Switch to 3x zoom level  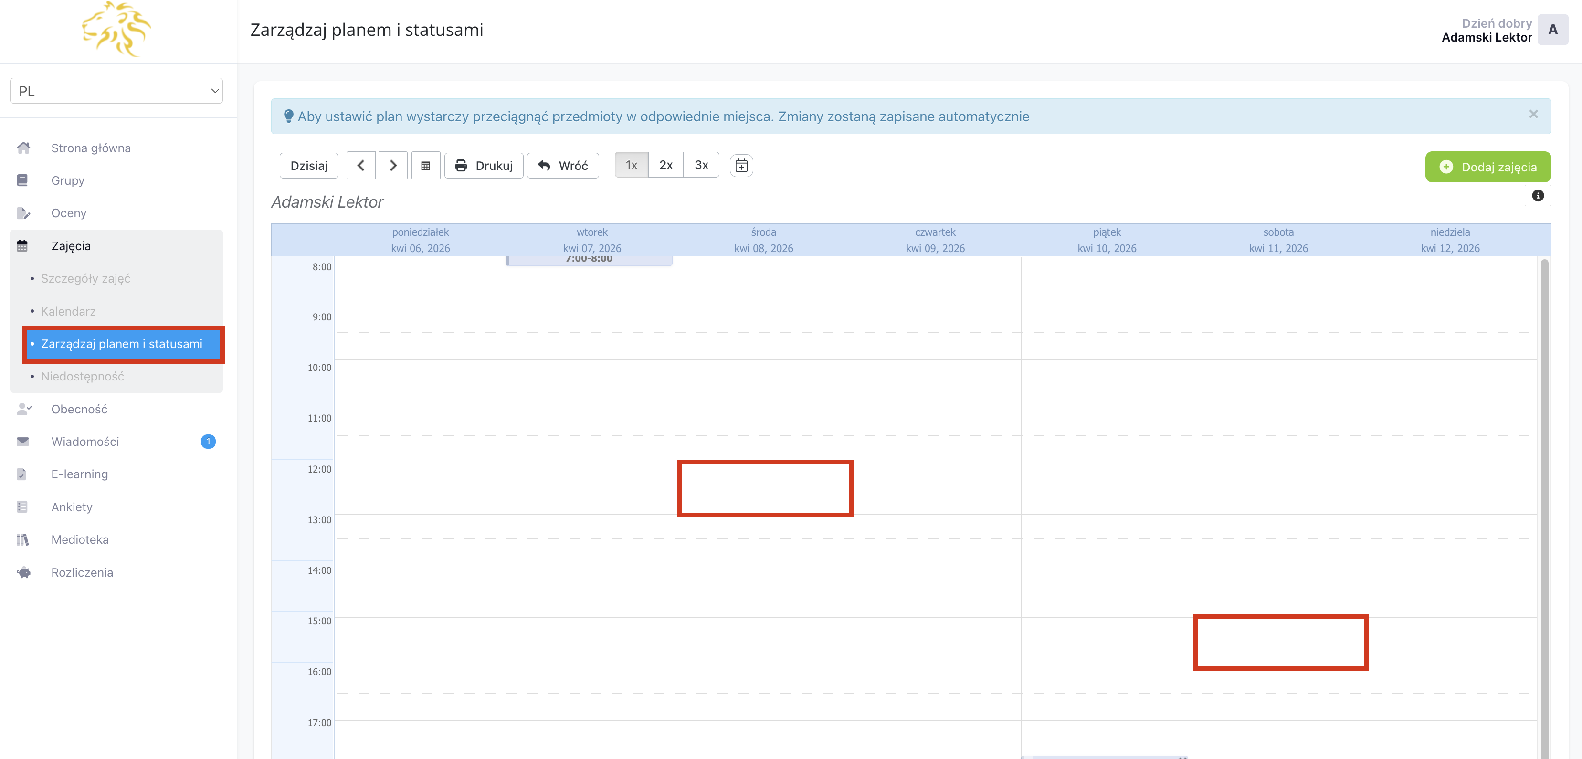[x=701, y=165]
